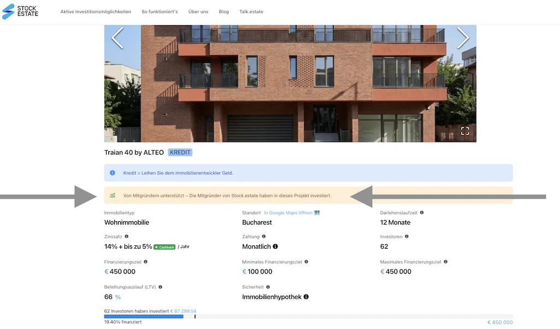Click the KREDIT badge
Image resolution: width=560 pixels, height=329 pixels.
pyautogui.click(x=180, y=152)
